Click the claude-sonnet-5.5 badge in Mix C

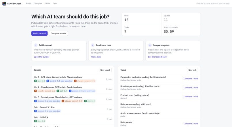tap(72, 101)
